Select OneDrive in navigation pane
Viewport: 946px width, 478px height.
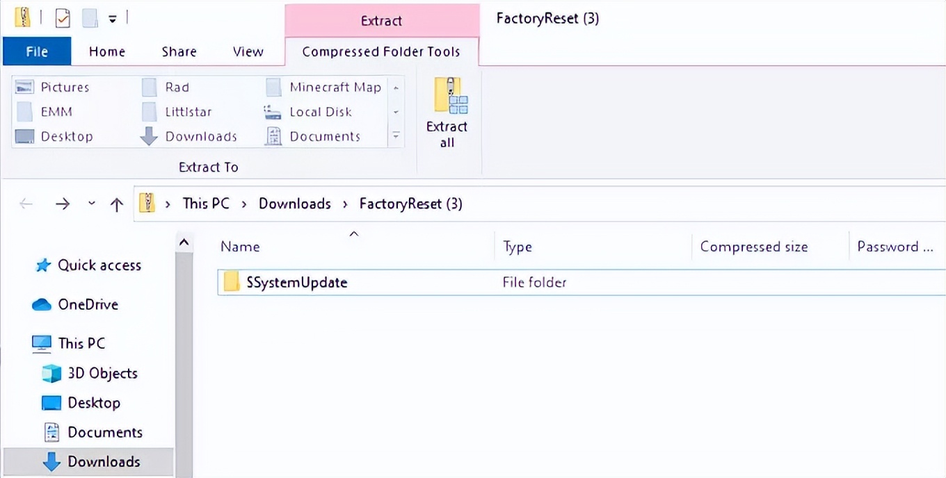click(88, 304)
